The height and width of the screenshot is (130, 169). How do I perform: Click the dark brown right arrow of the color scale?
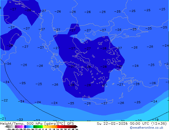[x=77, y=127]
